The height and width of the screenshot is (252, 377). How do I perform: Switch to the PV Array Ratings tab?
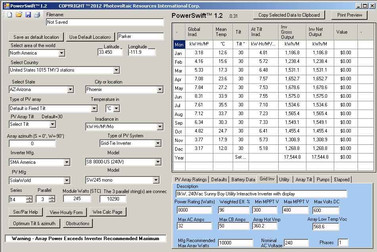tap(191, 180)
